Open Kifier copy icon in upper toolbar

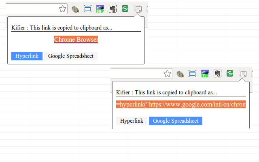coord(138,9)
